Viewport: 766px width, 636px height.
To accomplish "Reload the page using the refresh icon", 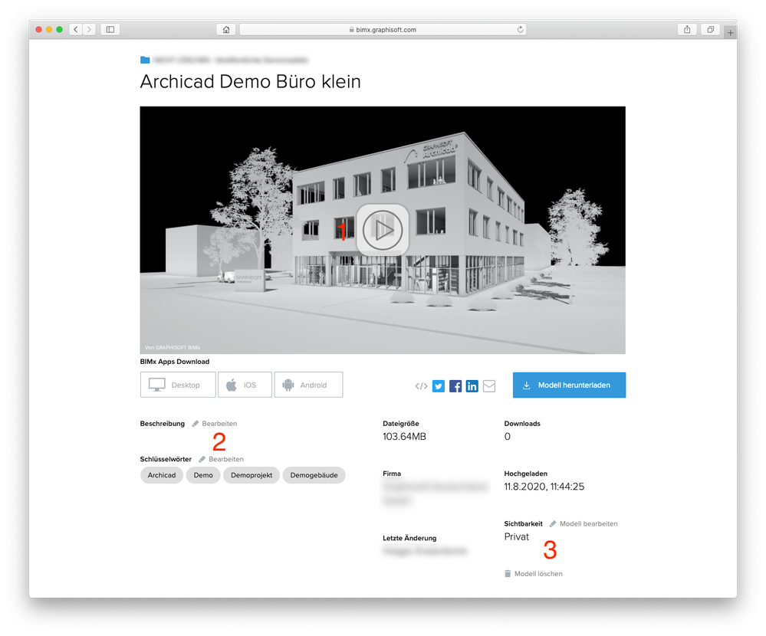I will pos(521,30).
